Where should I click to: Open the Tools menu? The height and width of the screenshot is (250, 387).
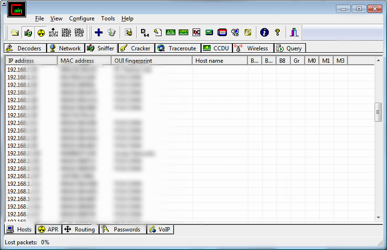(108, 19)
